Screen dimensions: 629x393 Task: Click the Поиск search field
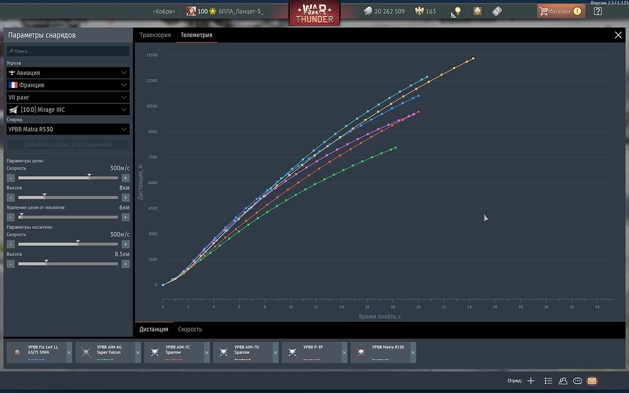(68, 51)
